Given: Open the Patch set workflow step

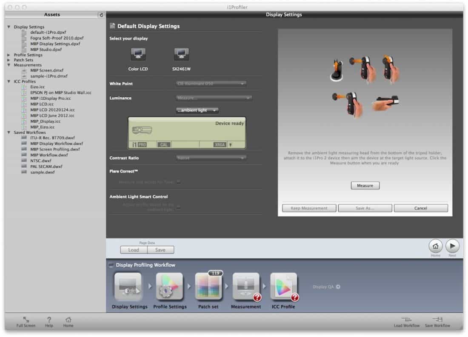Looking at the screenshot, I should (208, 287).
